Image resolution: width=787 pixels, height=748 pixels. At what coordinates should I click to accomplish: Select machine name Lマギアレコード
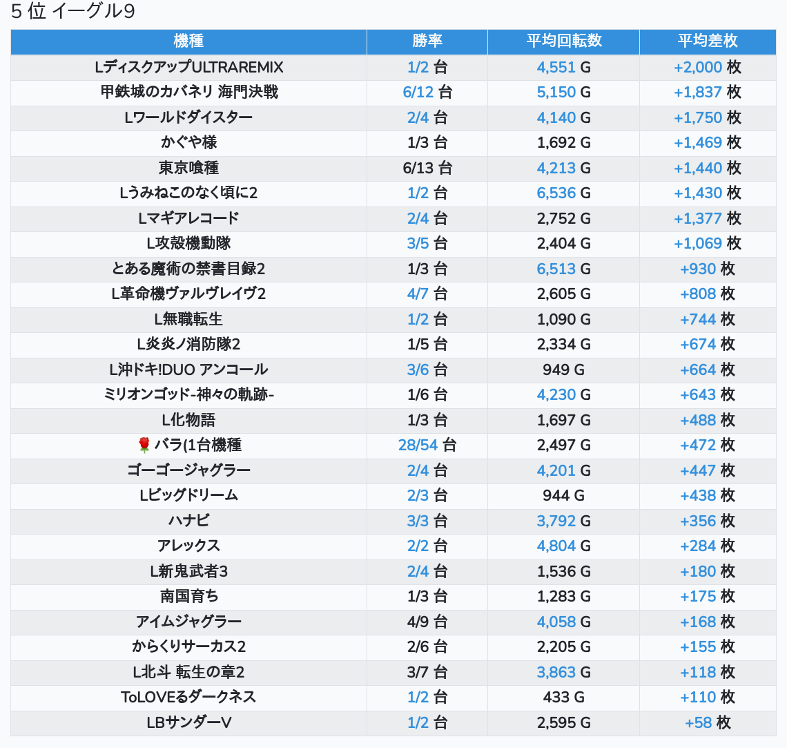pos(188,218)
